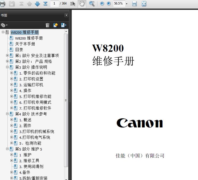The image size is (198, 180).
Task: Select the Hand pan tool
Action: click(x=82, y=3)
